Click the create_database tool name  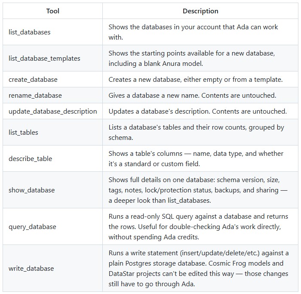point(33,80)
